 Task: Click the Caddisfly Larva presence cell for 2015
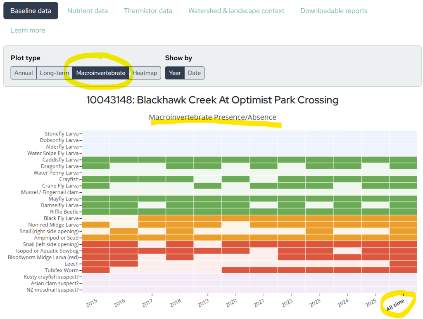click(96, 159)
